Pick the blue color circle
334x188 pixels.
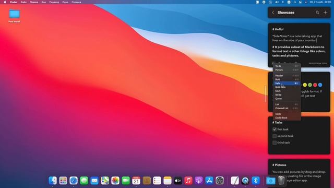click(x=320, y=85)
